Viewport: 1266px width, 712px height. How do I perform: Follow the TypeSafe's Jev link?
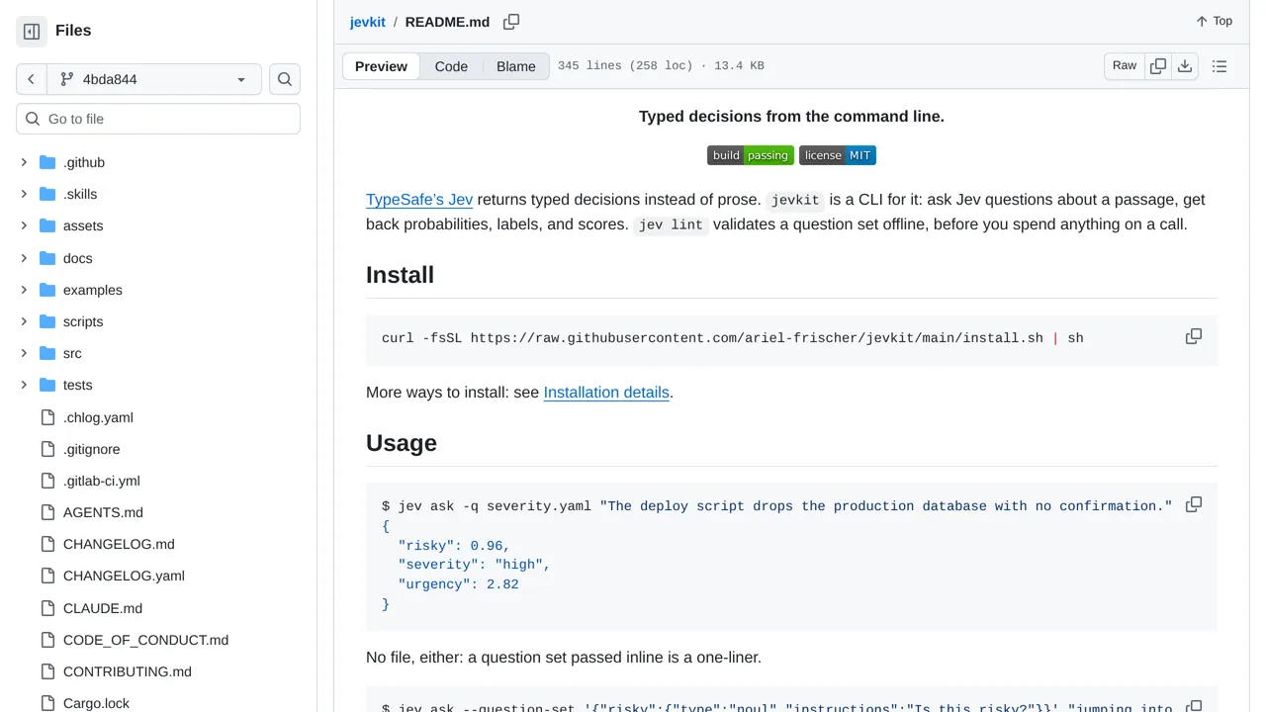419,200
